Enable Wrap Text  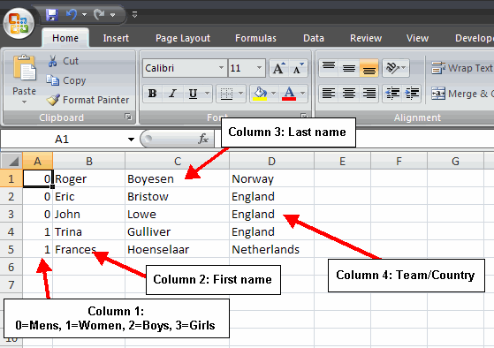click(461, 68)
